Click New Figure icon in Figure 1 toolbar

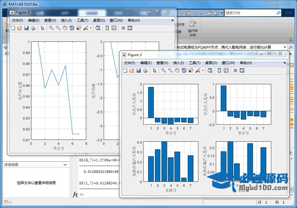tap(13, 28)
